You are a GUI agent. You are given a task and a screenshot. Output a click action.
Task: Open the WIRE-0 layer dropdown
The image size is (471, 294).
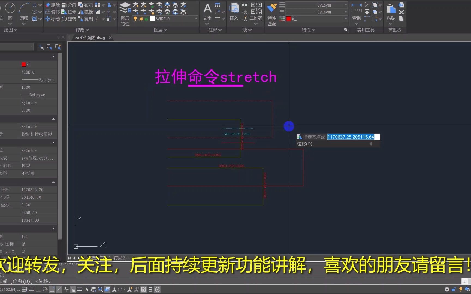pos(196,19)
